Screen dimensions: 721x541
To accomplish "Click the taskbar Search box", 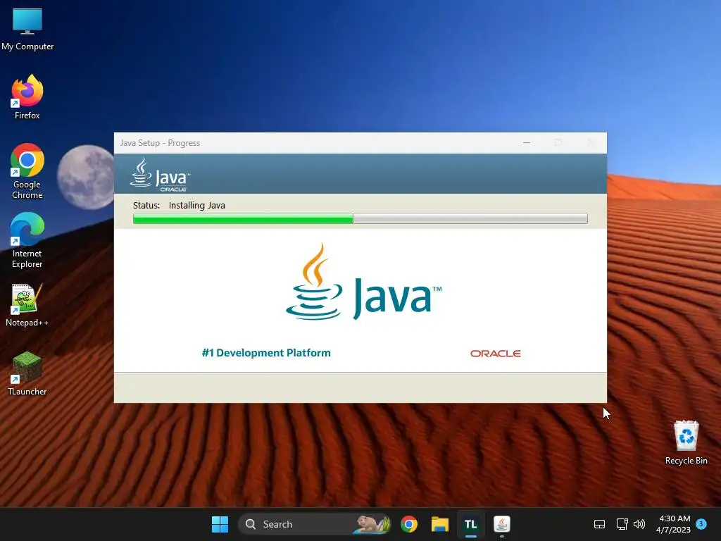I will pyautogui.click(x=314, y=524).
